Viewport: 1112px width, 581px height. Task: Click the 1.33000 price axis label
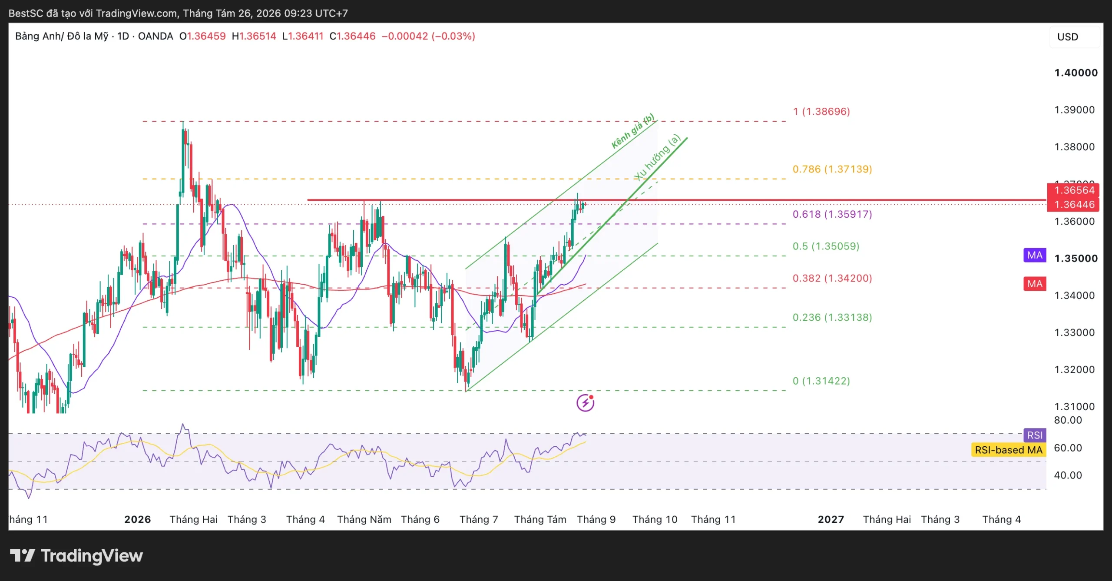tap(1075, 332)
